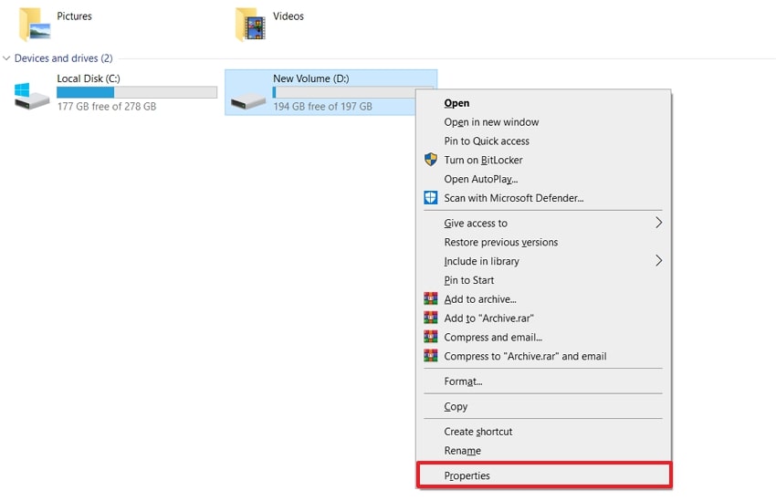Choose Open in new window
This screenshot has height=501, width=776.
(x=491, y=122)
